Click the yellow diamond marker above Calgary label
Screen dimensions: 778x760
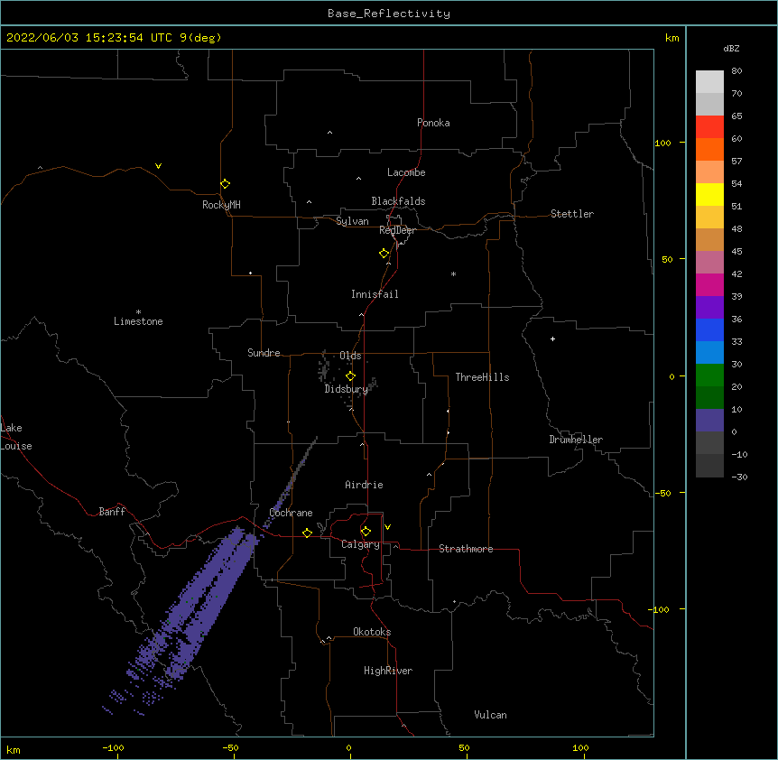366,532
